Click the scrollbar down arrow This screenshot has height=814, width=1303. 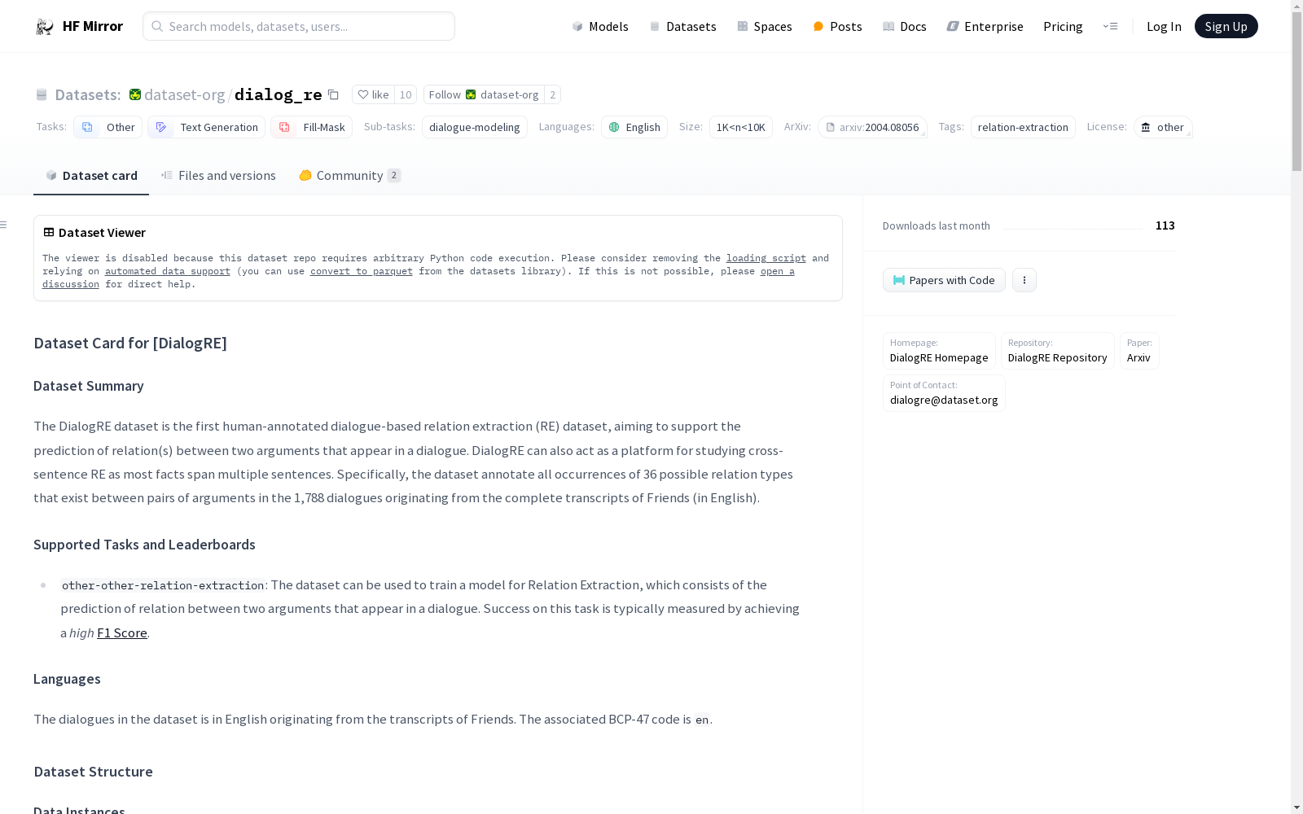1296,807
